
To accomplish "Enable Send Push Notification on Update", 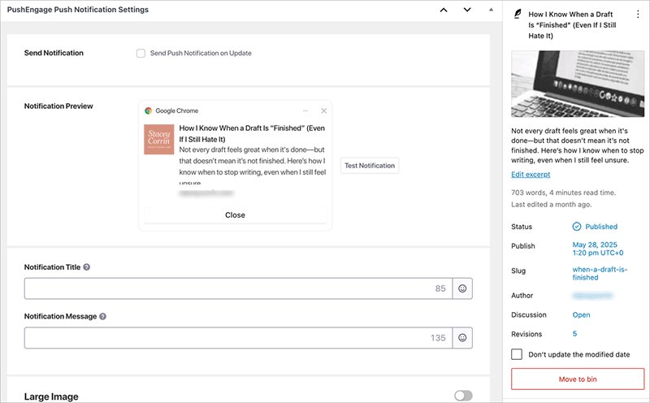I will [x=141, y=54].
